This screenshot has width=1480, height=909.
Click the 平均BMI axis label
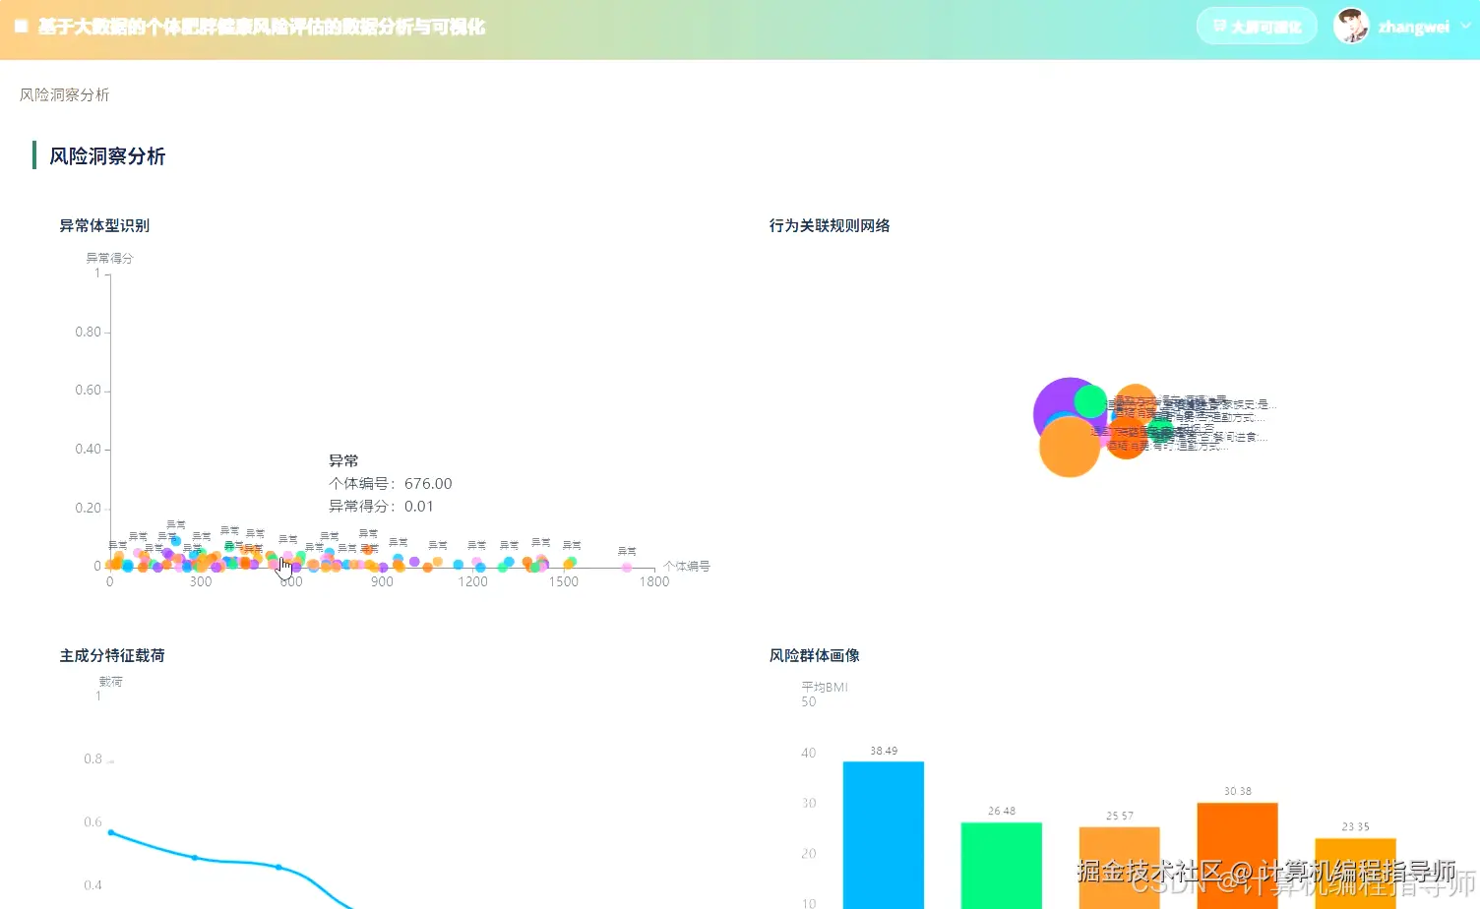pyautogui.click(x=825, y=687)
